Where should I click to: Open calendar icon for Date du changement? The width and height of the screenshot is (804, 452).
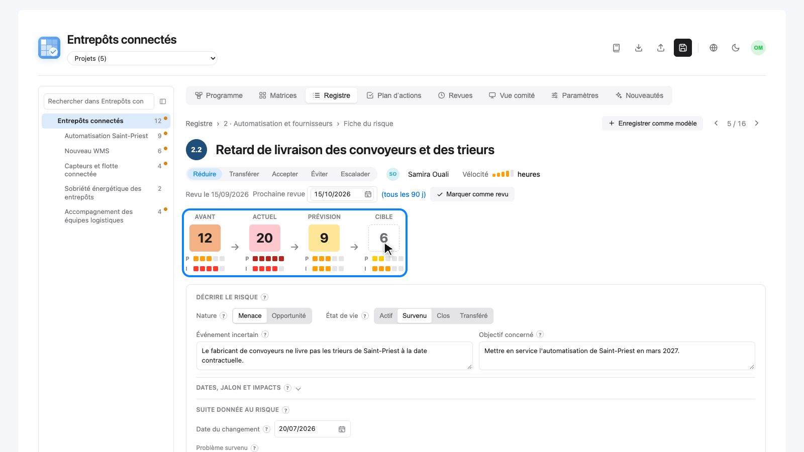[x=342, y=429]
